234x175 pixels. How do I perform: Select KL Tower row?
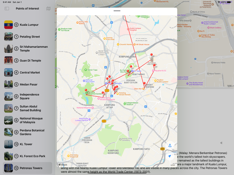point(27,144)
